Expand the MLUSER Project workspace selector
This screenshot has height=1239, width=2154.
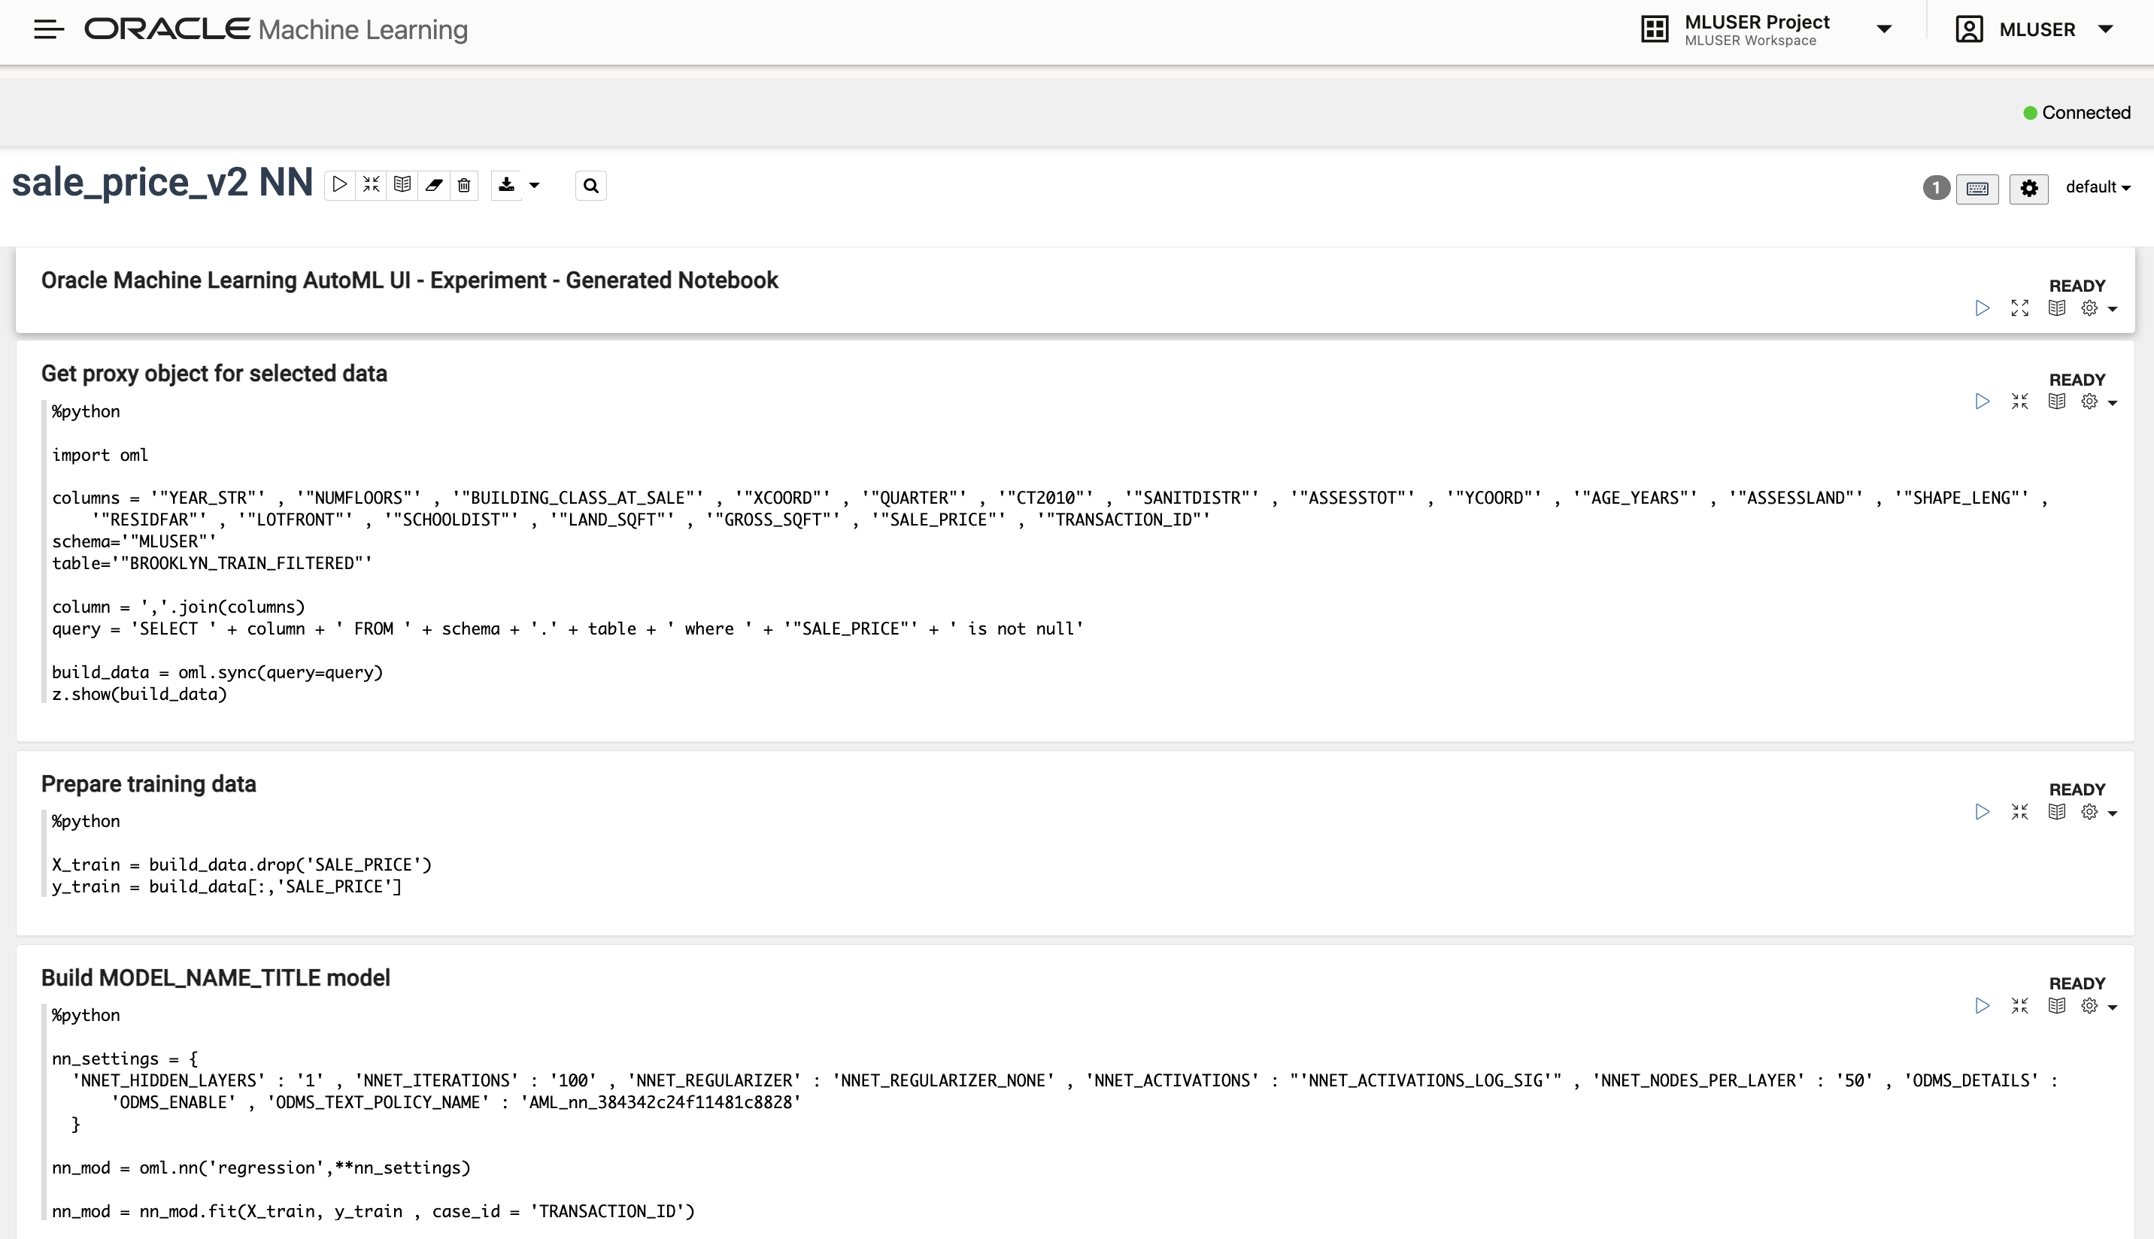[x=1883, y=30]
